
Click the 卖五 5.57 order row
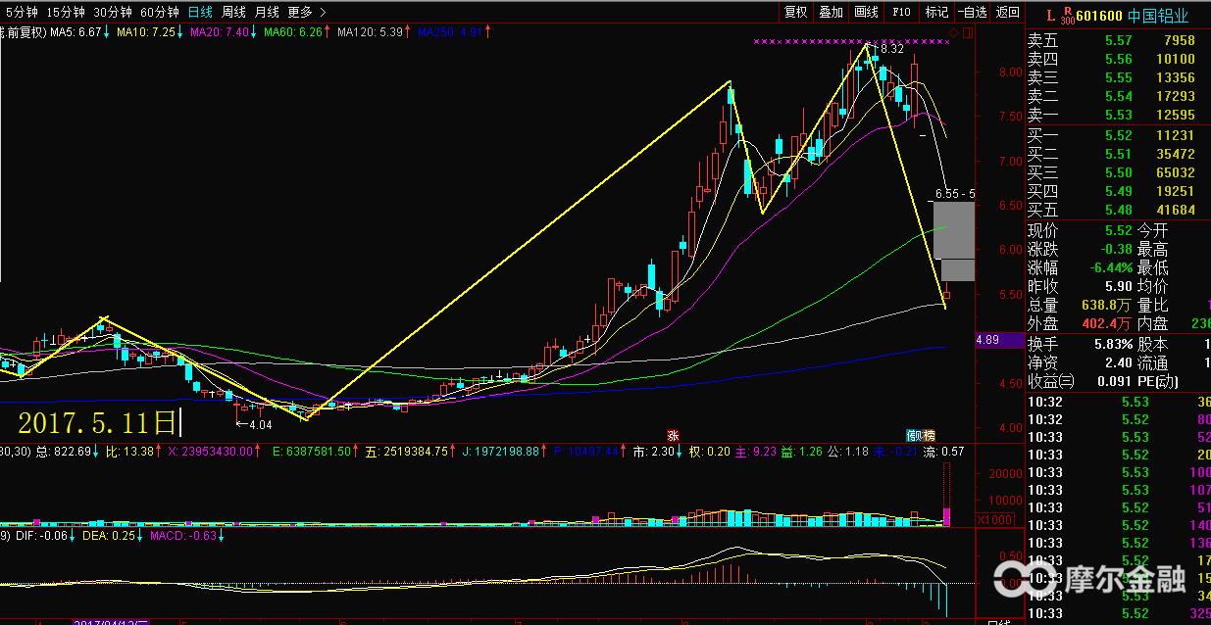coord(1118,40)
